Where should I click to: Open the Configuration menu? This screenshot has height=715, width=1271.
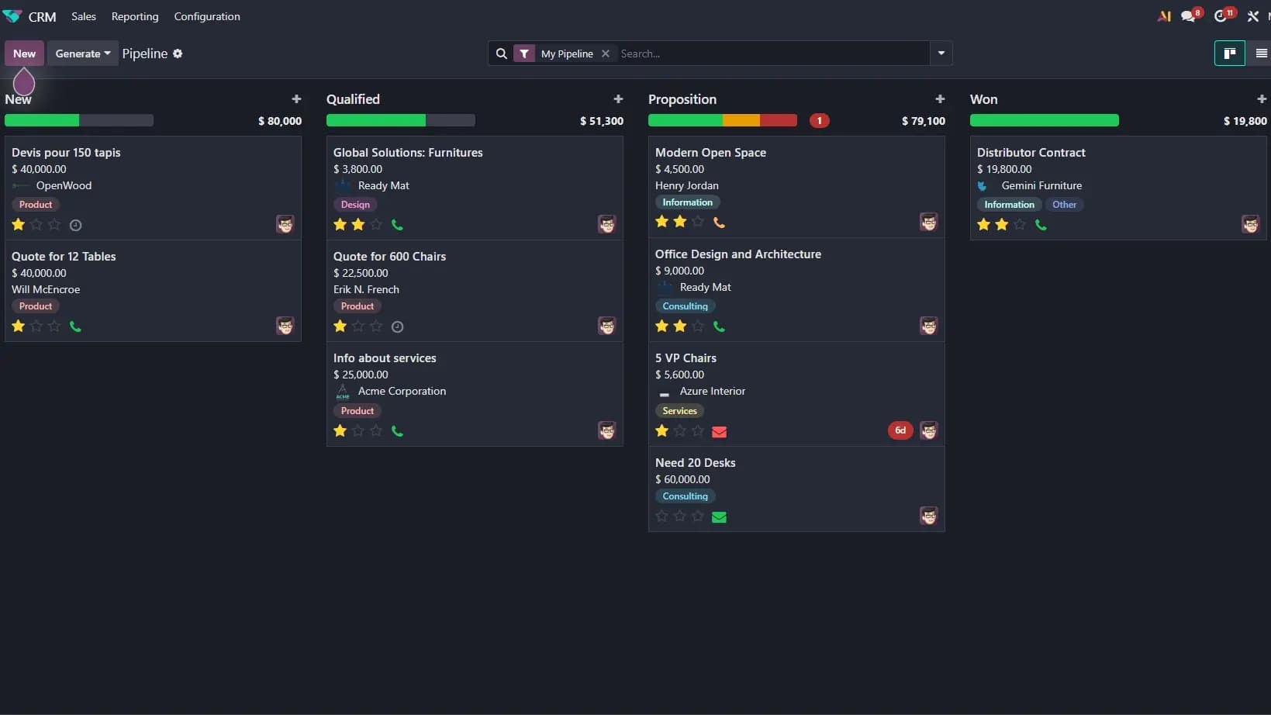[x=207, y=16]
